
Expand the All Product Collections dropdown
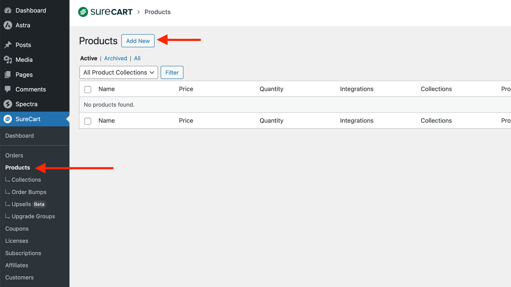(119, 72)
